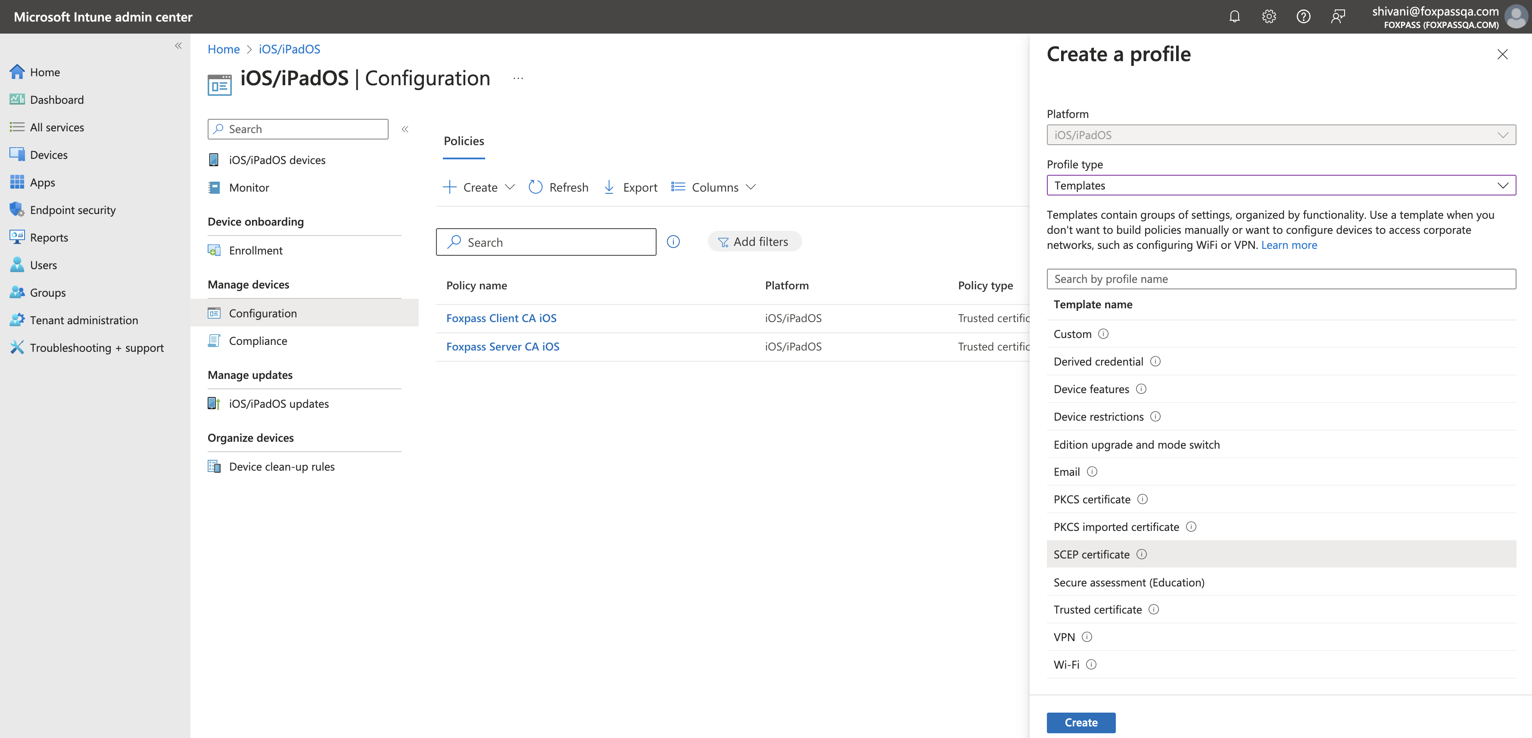Click the Export button for policies

pyautogui.click(x=628, y=186)
